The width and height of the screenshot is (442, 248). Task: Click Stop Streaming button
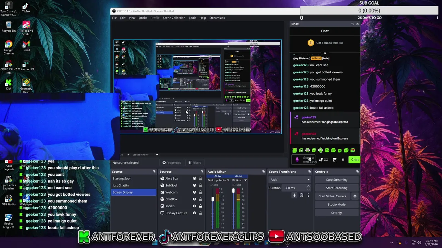pos(337,179)
